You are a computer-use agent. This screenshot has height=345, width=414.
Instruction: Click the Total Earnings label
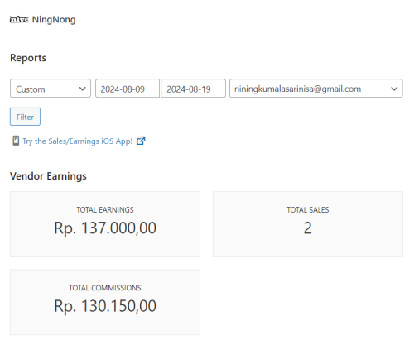tap(105, 210)
